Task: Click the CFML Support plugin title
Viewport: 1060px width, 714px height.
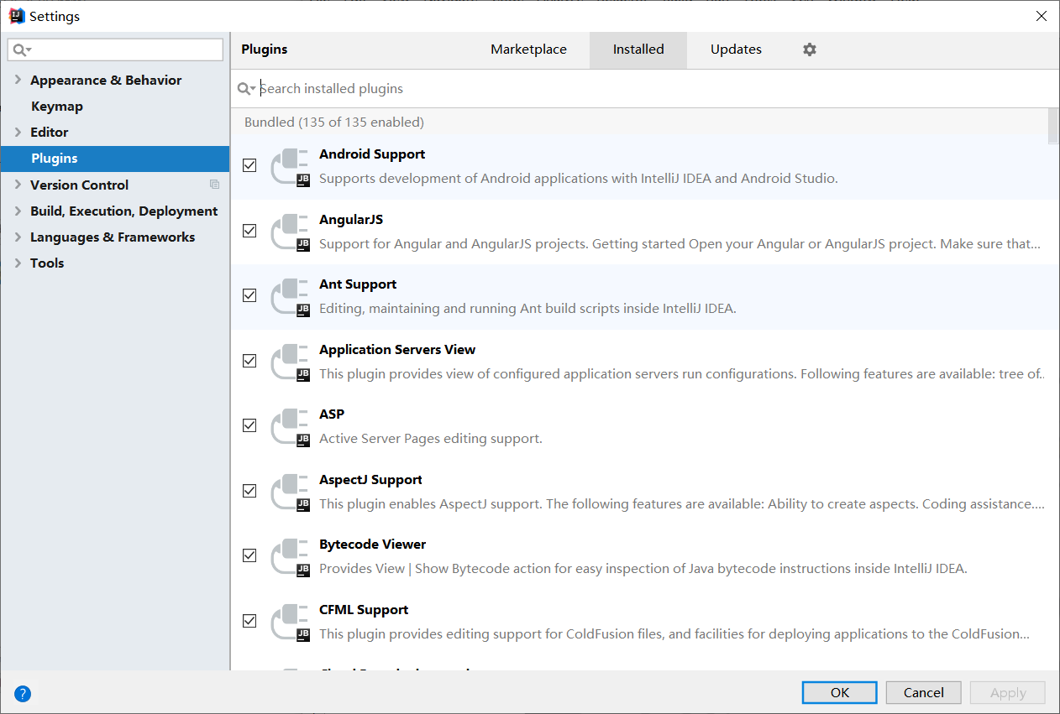Action: pyautogui.click(x=364, y=610)
